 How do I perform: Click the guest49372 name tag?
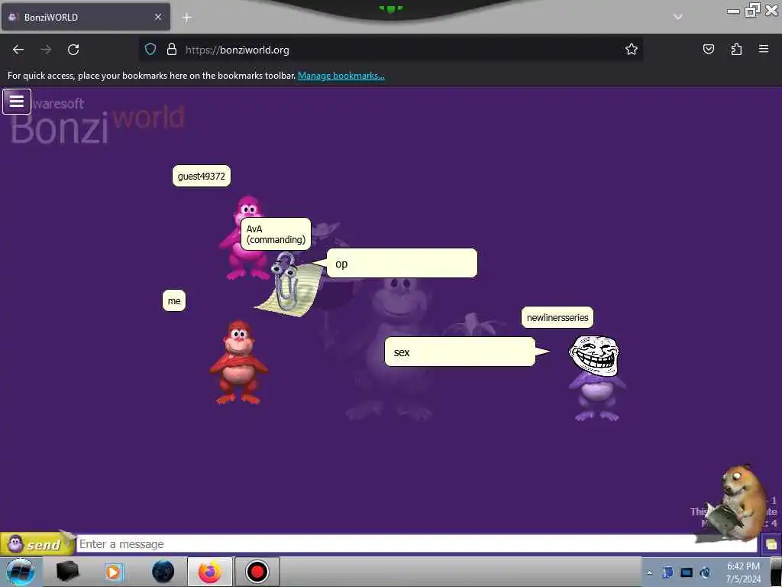[x=202, y=177]
